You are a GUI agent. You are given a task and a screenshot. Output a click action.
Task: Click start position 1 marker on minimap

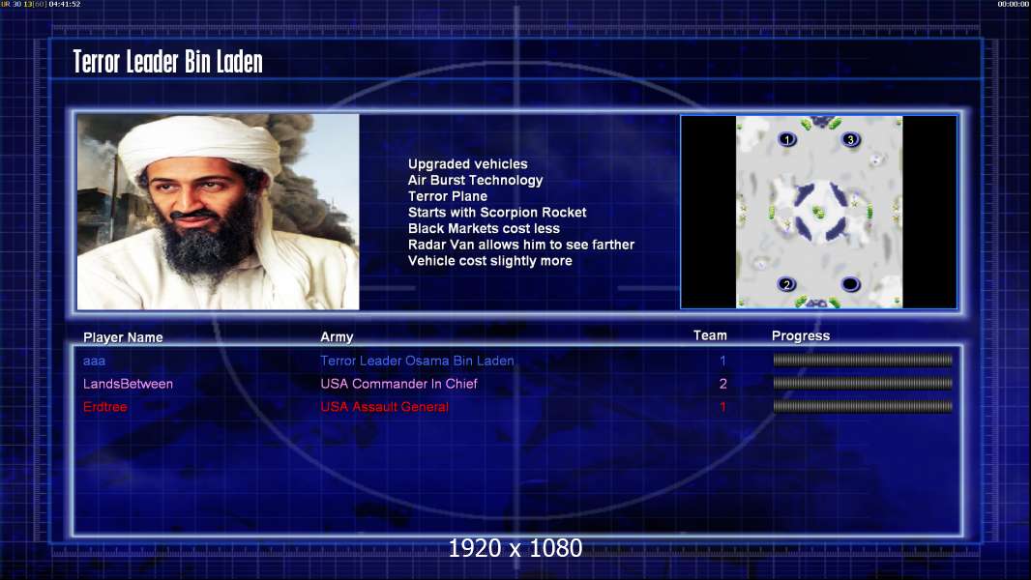click(787, 139)
